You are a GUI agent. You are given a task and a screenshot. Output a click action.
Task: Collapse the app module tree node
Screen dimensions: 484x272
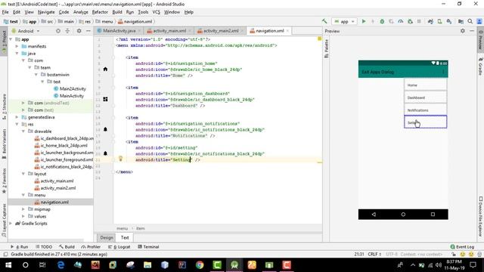tap(11, 39)
